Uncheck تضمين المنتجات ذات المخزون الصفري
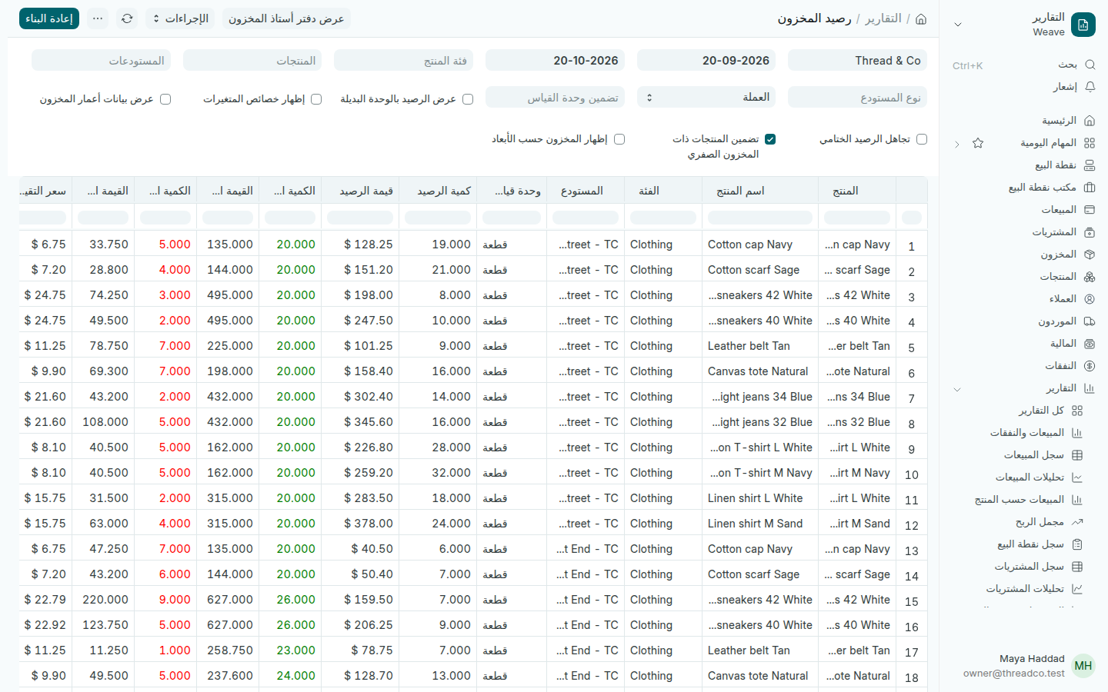 point(770,139)
